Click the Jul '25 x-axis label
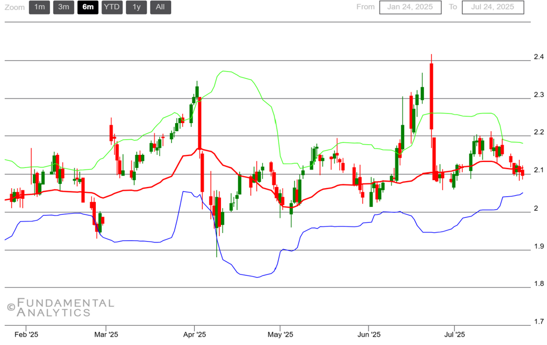 (x=455, y=334)
